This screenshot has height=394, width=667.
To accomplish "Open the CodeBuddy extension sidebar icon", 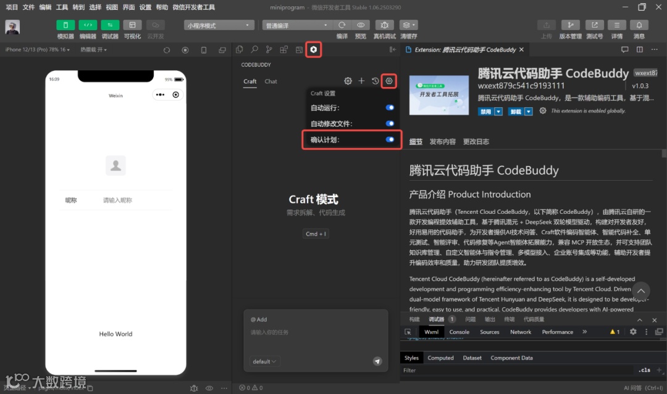I will click(x=314, y=50).
